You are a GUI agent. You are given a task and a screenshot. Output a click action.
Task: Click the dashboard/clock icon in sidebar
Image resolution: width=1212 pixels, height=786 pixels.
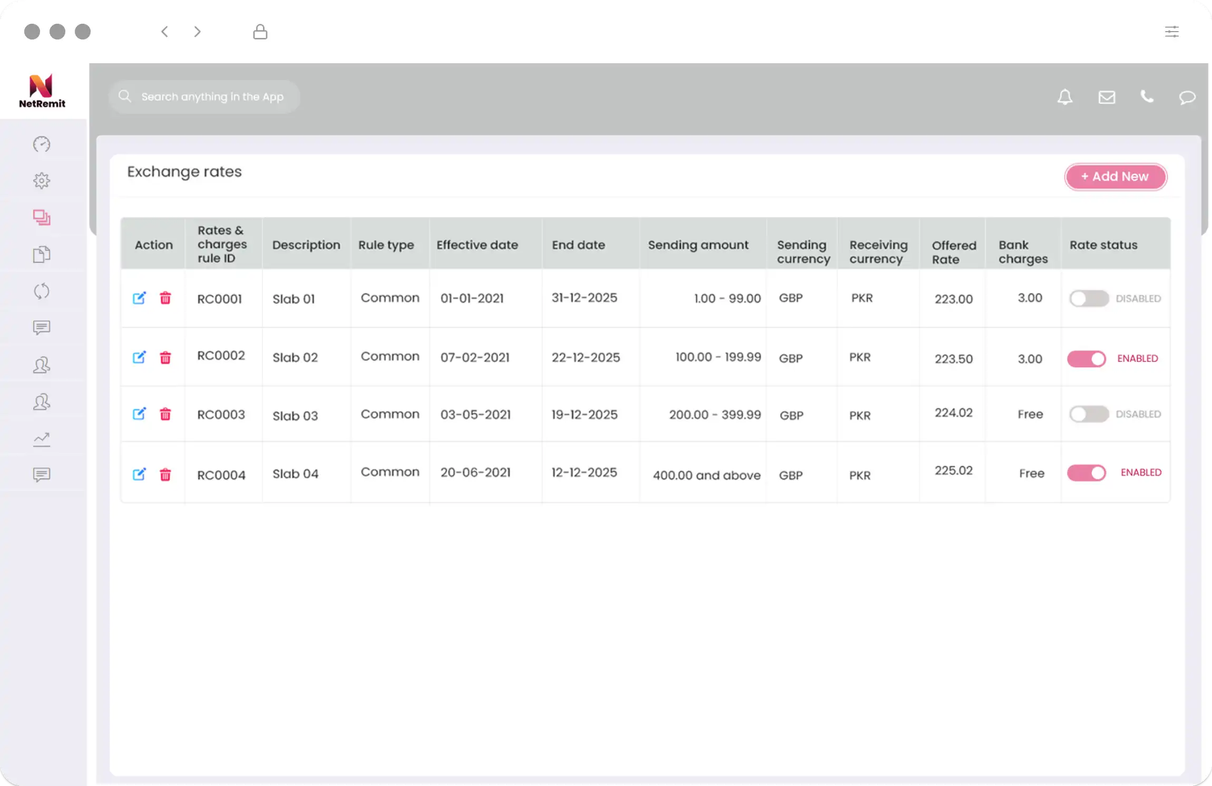click(x=42, y=144)
